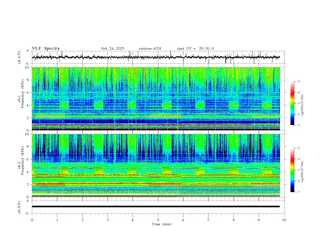
Task: Click time axis tick label '0'
Action: coord(32,220)
